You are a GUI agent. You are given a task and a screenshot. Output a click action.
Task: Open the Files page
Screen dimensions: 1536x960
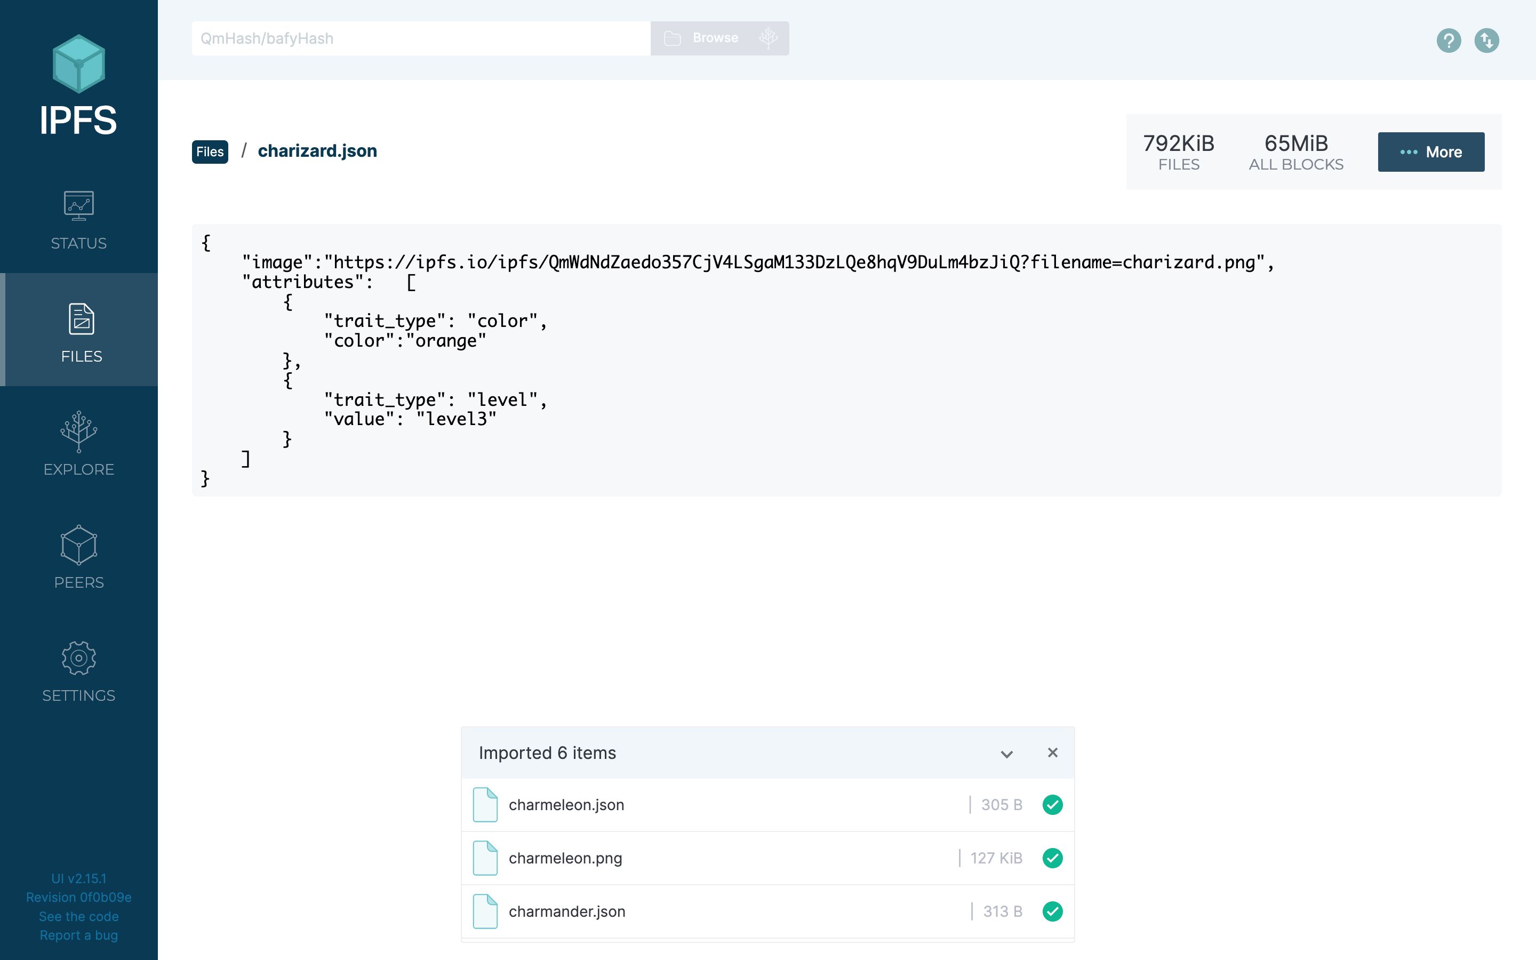tap(79, 330)
